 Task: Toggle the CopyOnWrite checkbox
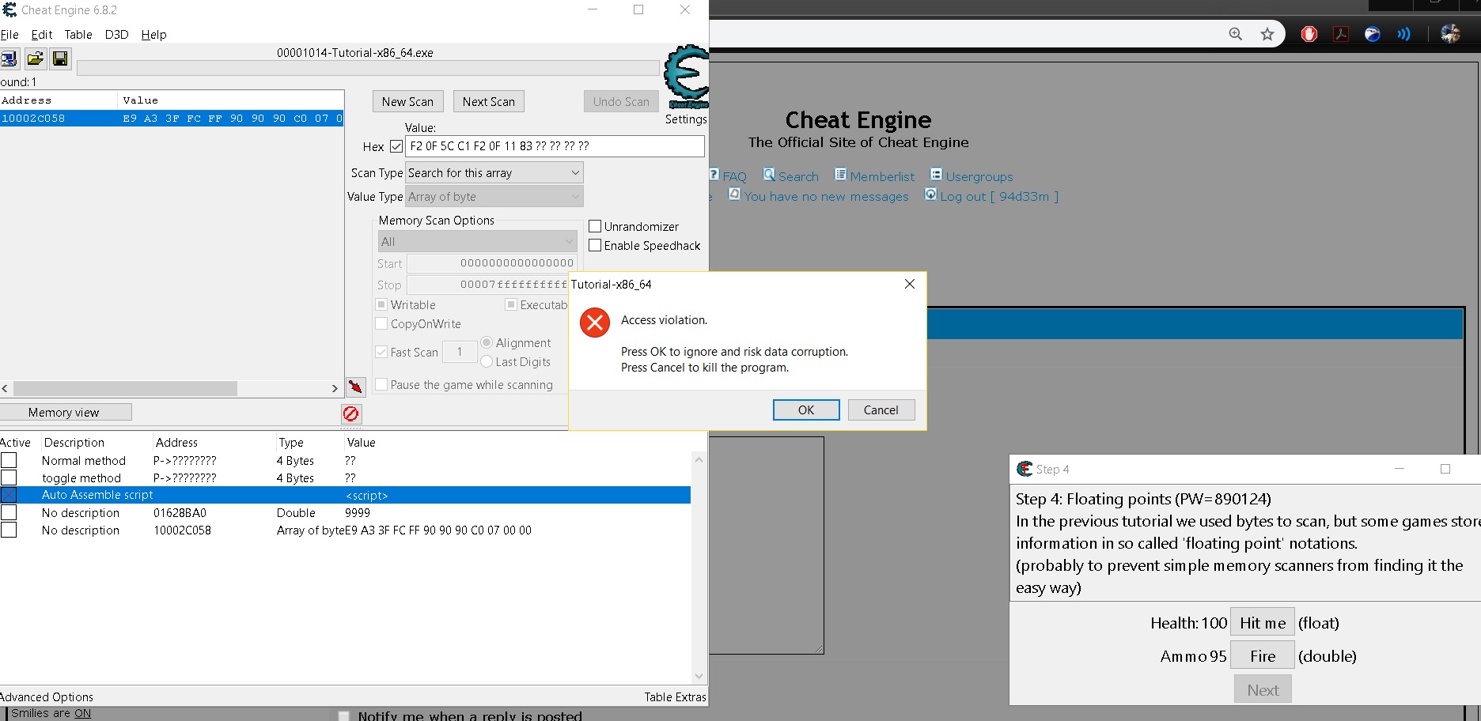pos(381,323)
